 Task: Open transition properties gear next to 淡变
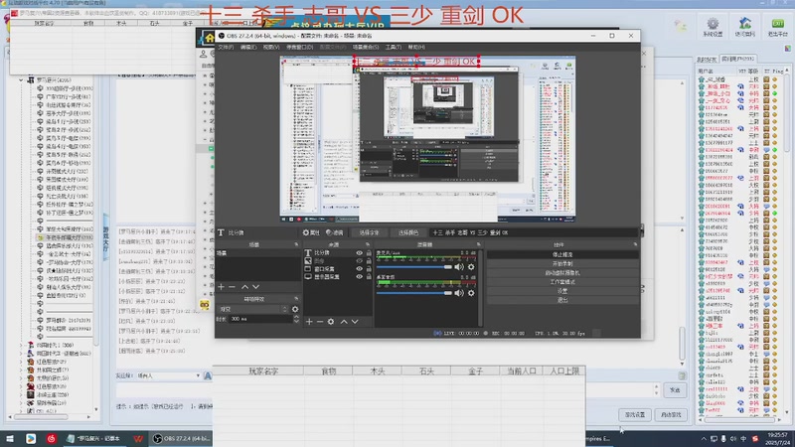(295, 309)
